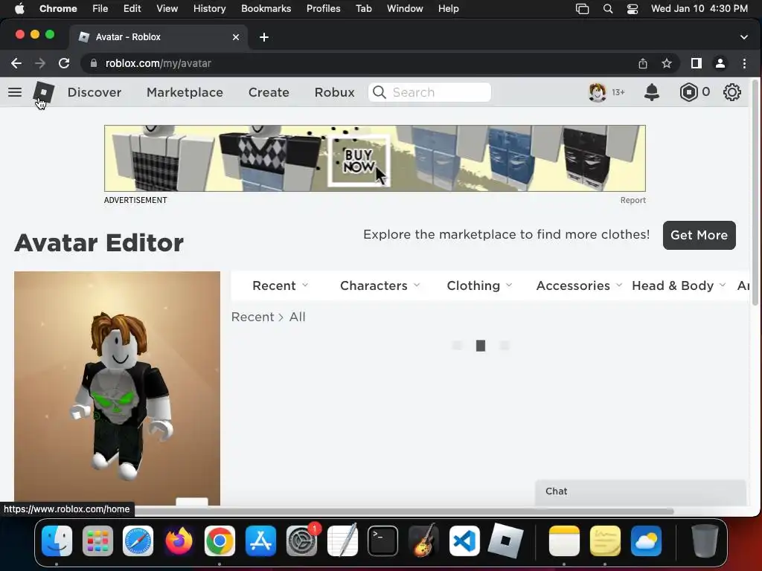
Task: View site information lock icon
Action: coord(93,63)
